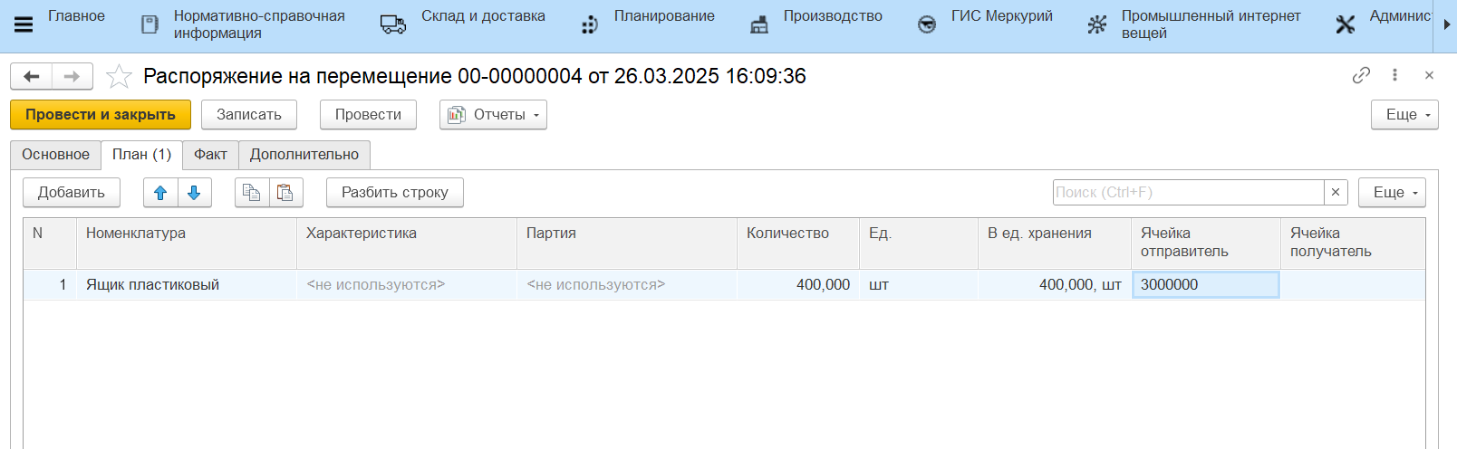
Task: Get document link via chain icon
Action: tap(1361, 75)
